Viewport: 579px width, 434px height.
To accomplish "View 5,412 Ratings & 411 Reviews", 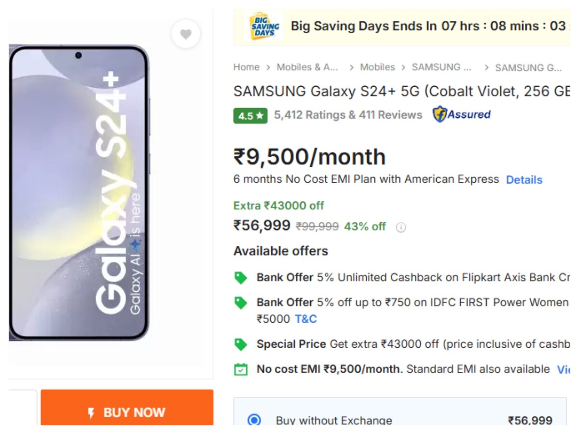I will point(348,115).
